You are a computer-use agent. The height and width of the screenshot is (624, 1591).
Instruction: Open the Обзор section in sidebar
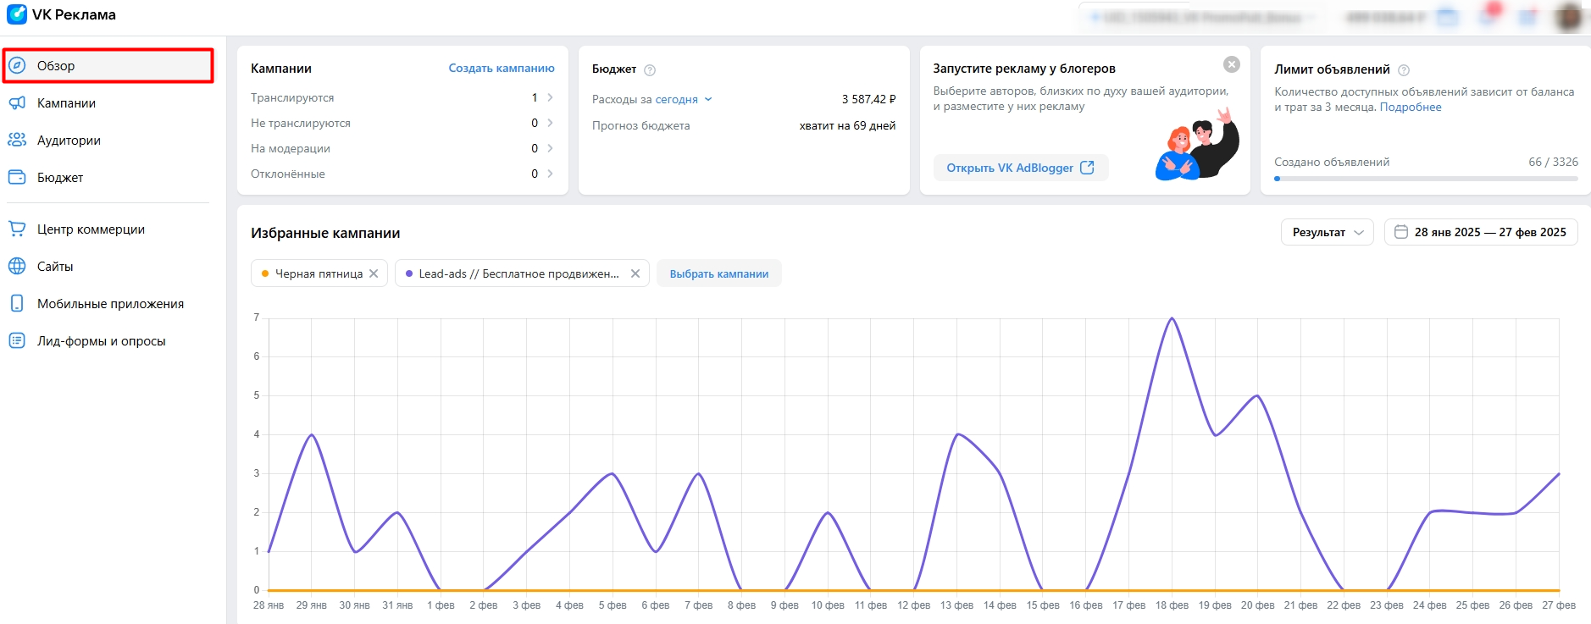(x=56, y=66)
